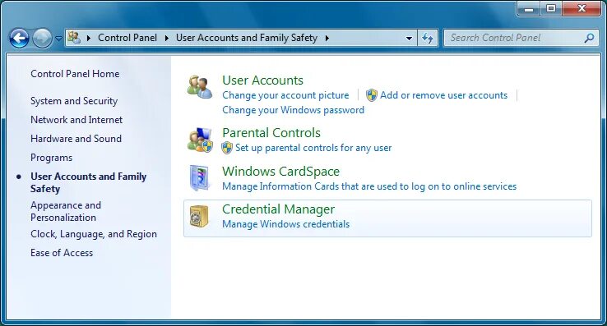Click Change your Windows password link
Viewport: 607px width, 326px height.
293,110
